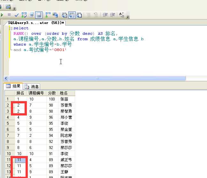
Task: Decrease the indent of selected lines
Action: click(105, 15)
